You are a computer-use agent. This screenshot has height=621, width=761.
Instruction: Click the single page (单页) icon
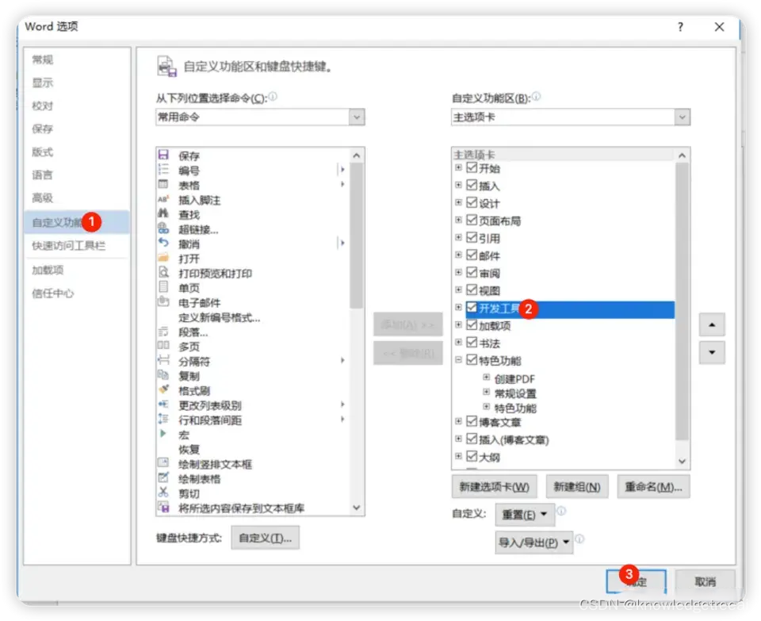click(163, 287)
